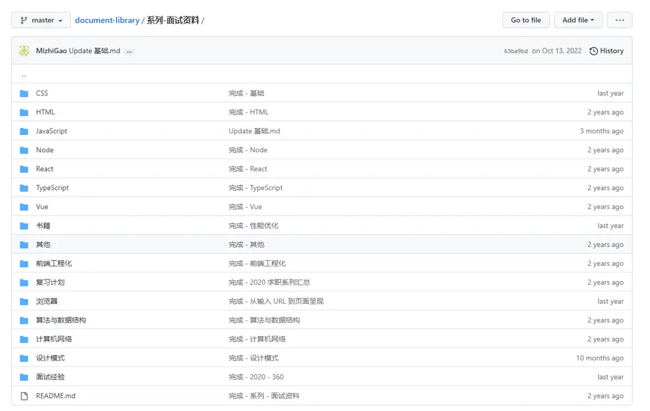Click the 复习计划 folder icon
The image size is (650, 411).
(x=24, y=283)
